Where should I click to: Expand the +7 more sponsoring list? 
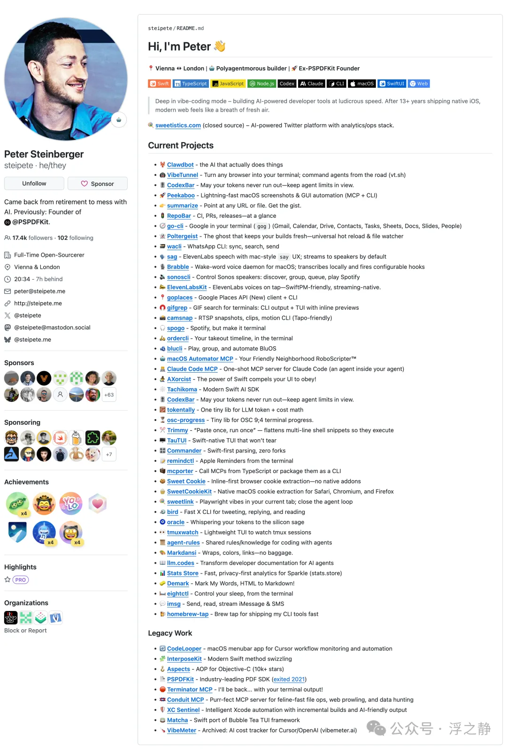(x=109, y=454)
